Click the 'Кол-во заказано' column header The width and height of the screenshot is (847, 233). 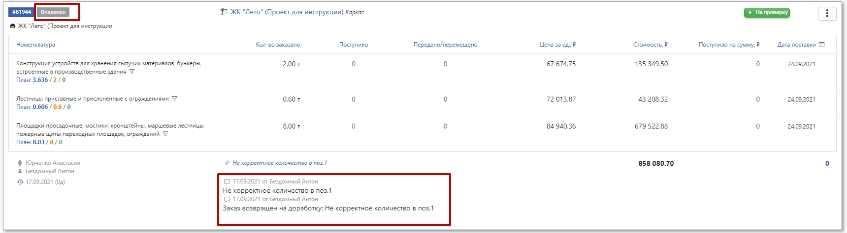(278, 45)
